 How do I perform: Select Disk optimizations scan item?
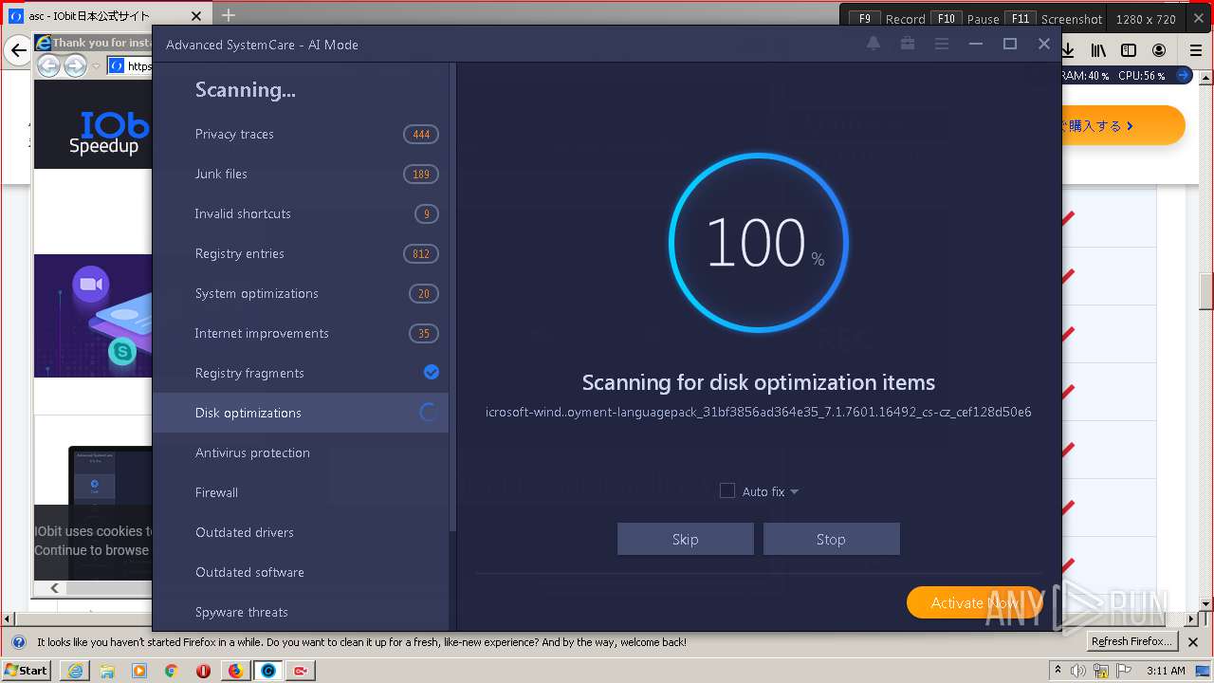coord(301,413)
